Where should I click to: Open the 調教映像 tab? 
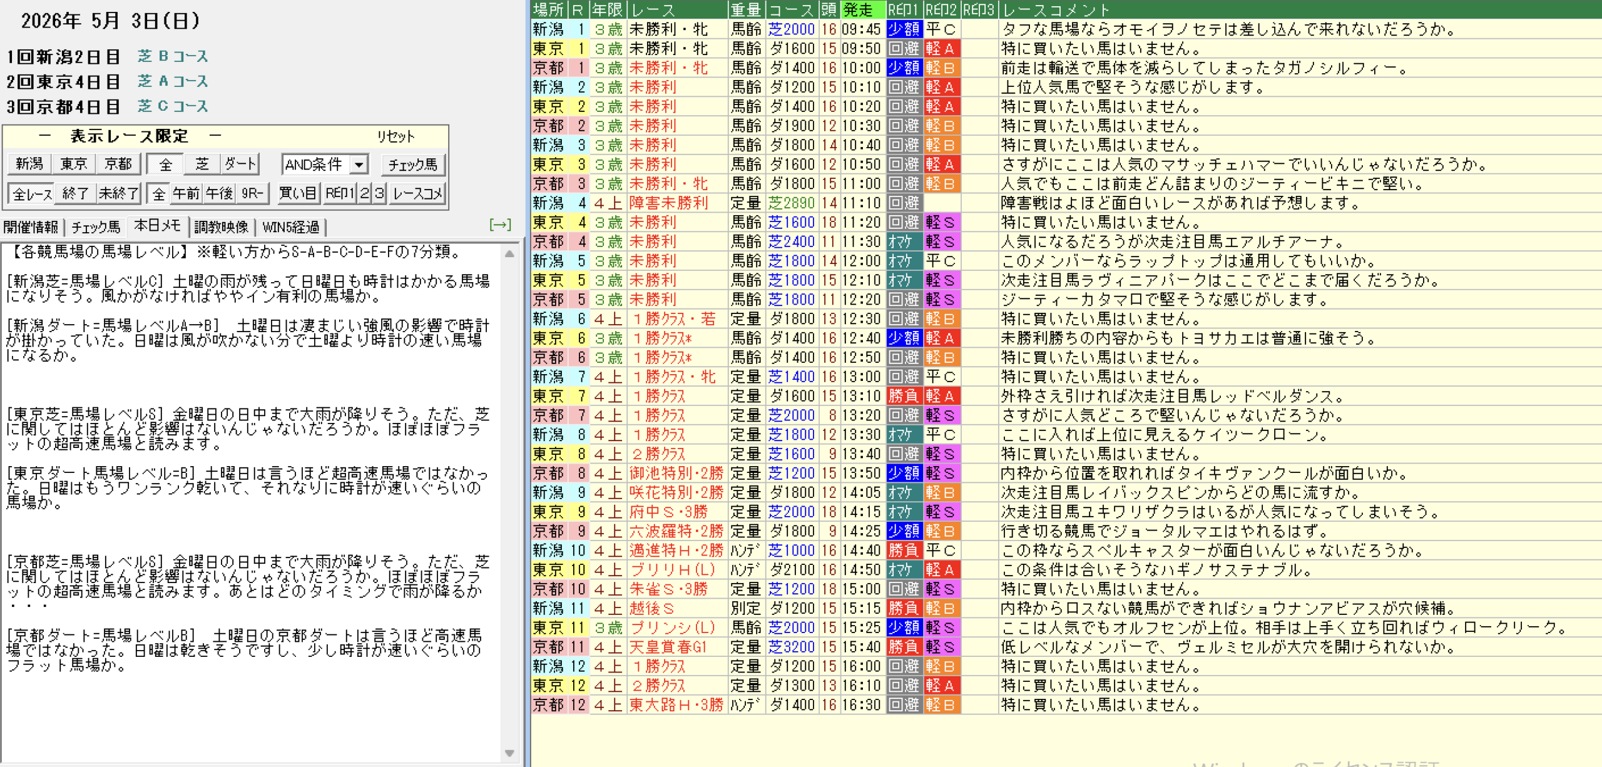[x=222, y=227]
